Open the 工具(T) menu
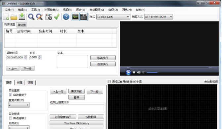 pyautogui.click(x=35, y=10)
